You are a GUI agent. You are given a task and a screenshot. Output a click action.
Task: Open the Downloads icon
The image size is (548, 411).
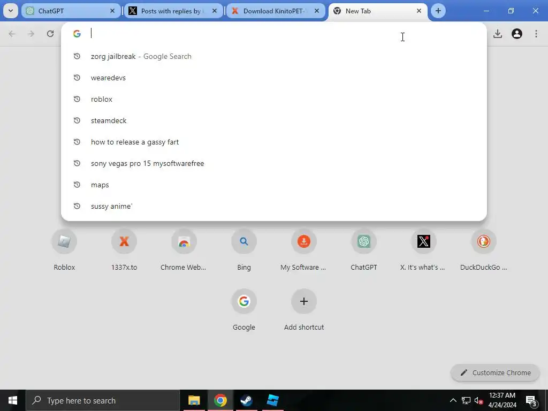(x=498, y=34)
